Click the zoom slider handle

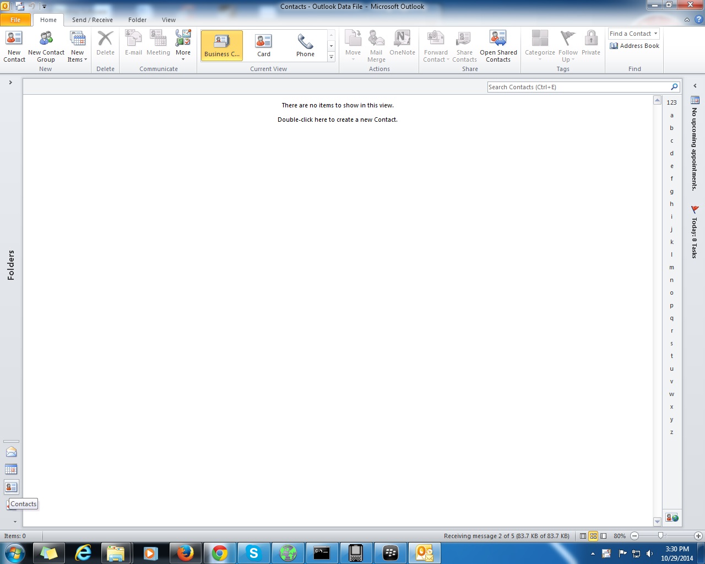[660, 535]
